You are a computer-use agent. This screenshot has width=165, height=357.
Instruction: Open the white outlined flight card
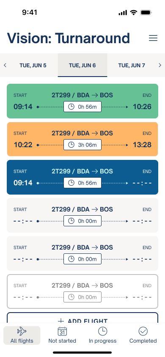82,291
